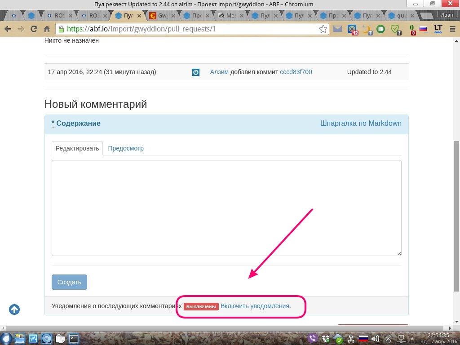Open the file manager from the taskbar
Viewport: 460px width, 345px height.
coord(19,339)
